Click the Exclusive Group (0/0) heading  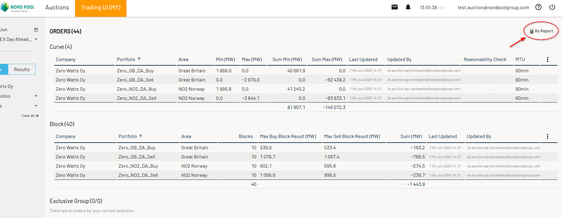[76, 201]
